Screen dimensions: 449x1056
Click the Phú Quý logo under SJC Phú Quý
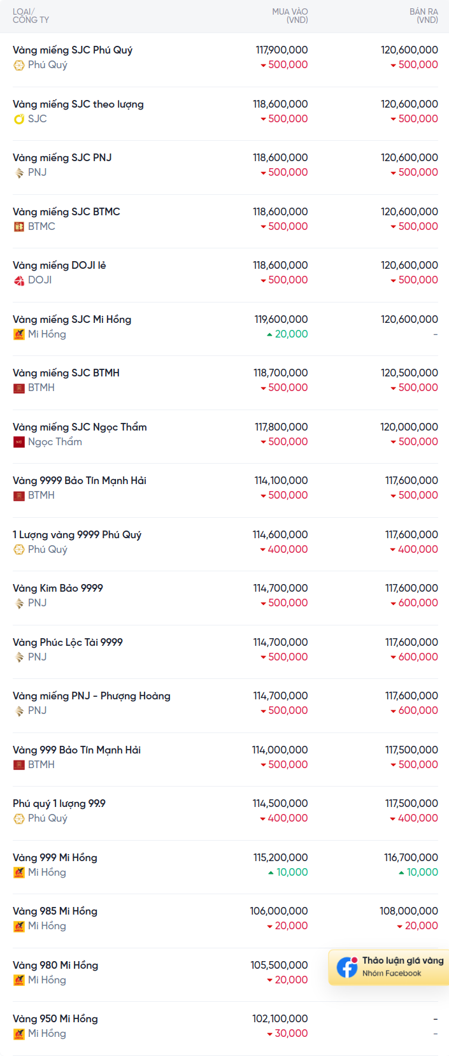point(19,65)
